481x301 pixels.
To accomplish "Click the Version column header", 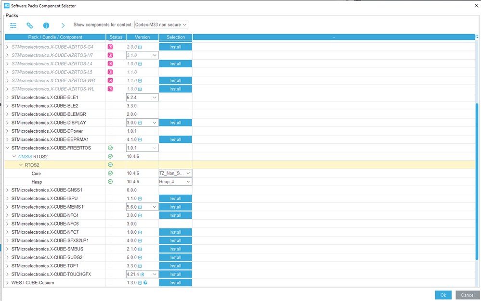I will (143, 37).
